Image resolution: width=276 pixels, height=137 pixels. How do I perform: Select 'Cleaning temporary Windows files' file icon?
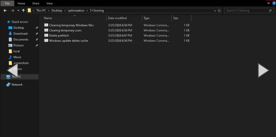tap(46, 25)
